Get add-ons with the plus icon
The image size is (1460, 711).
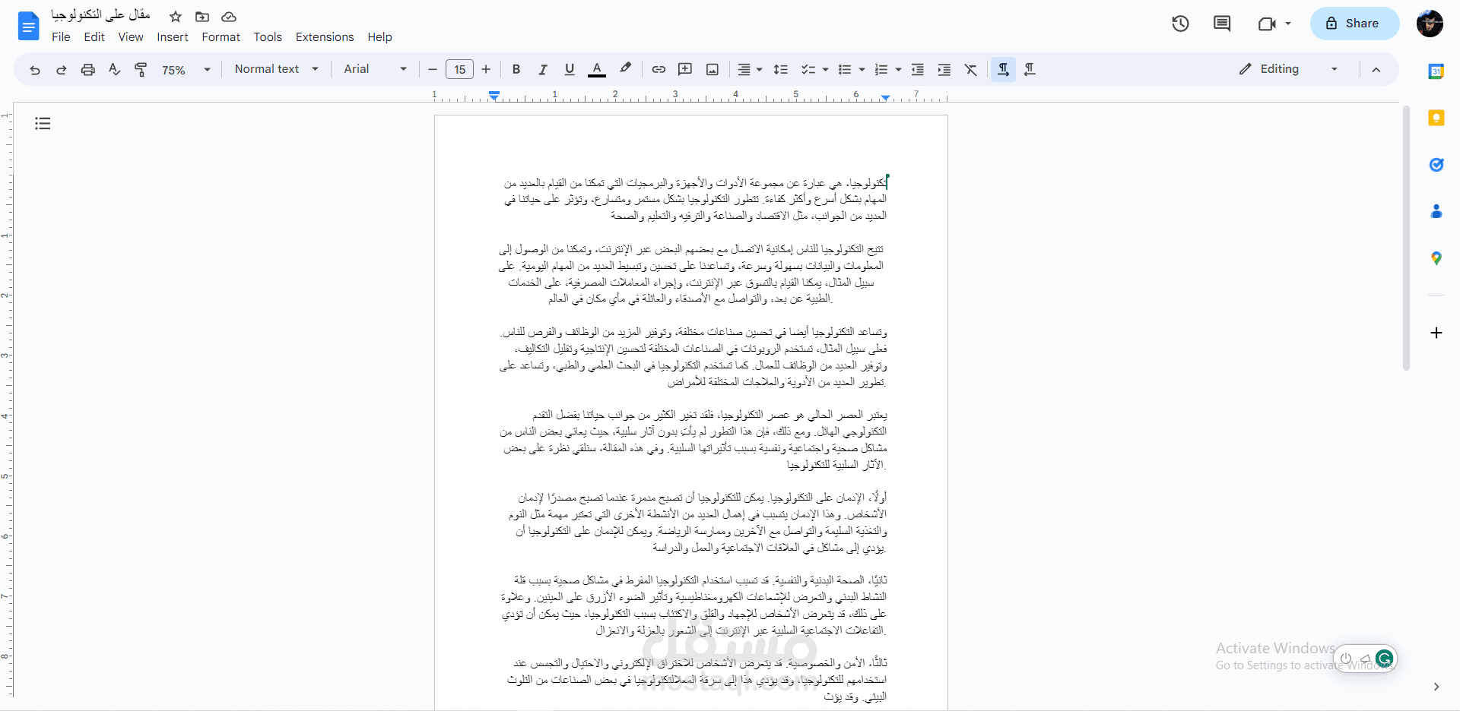pyautogui.click(x=1436, y=333)
